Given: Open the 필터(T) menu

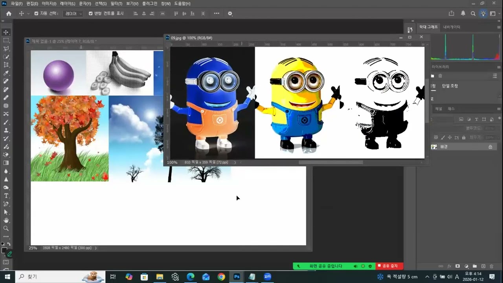Looking at the screenshot, I should click(x=116, y=4).
